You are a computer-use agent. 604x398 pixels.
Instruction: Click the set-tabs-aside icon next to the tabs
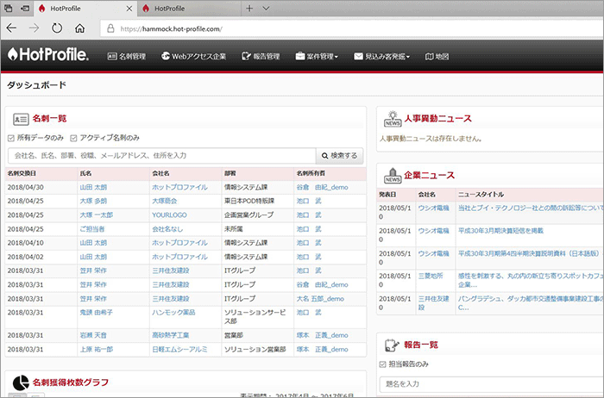tap(25, 8)
